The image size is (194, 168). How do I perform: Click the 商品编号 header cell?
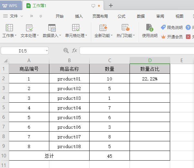click(29, 69)
